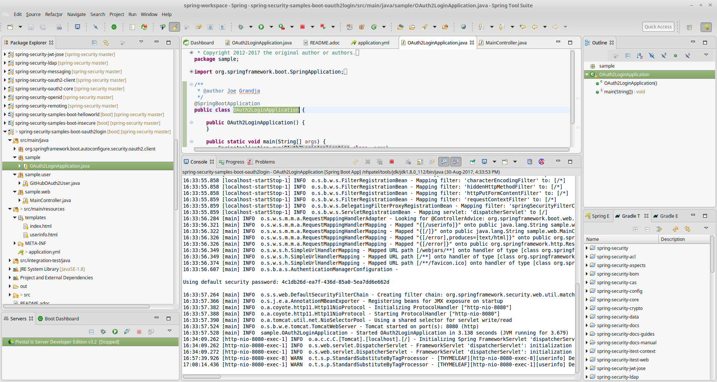Image resolution: width=717 pixels, height=382 pixels.
Task: Toggle Show Console When Standard Out Changes
Action: coord(444,162)
